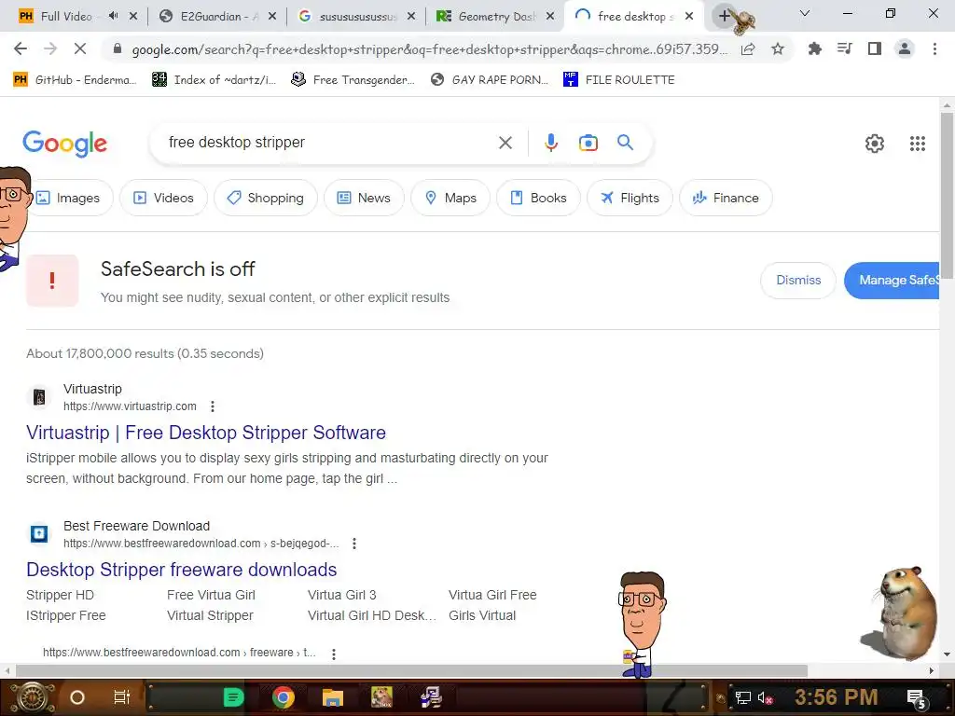Filter results by Maps
The image size is (955, 716).
[x=450, y=198]
